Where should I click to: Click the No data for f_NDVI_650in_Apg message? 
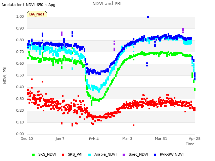pos(29,5)
